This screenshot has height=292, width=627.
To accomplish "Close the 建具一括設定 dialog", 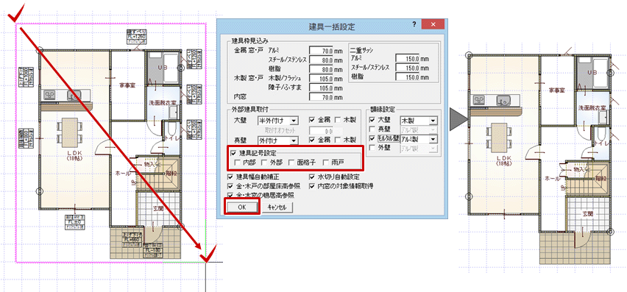I will tap(433, 25).
